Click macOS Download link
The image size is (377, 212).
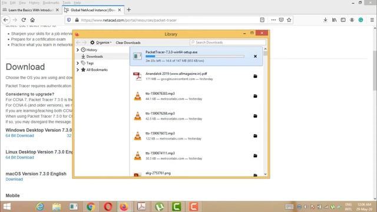tap(14, 179)
